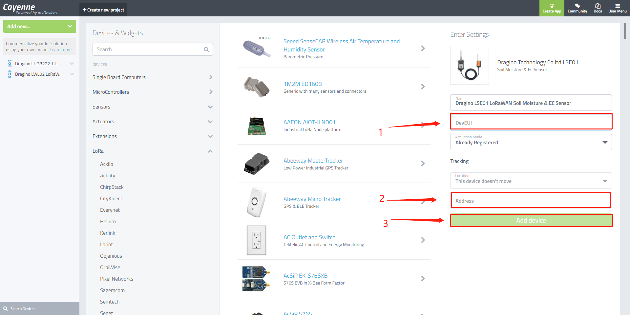Click the Devices & Widgets search field
Image resolution: width=630 pixels, height=315 pixels.
click(153, 49)
